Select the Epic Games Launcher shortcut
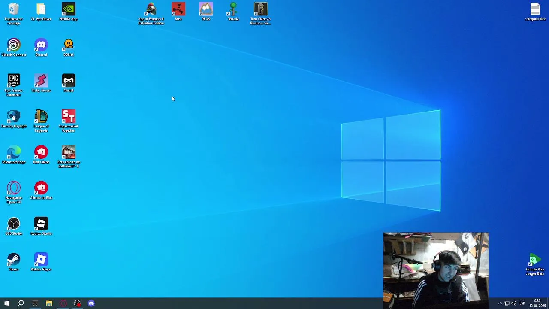Viewport: 549px width, 309px height. click(x=14, y=85)
